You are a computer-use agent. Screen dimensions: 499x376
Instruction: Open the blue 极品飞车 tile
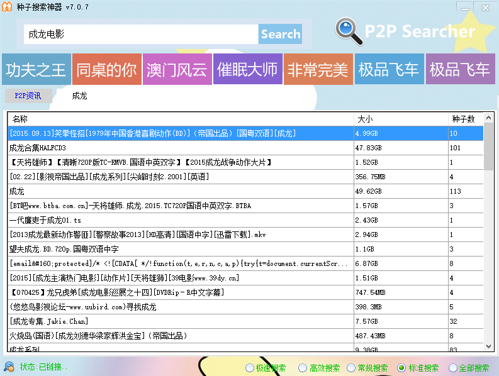point(390,69)
